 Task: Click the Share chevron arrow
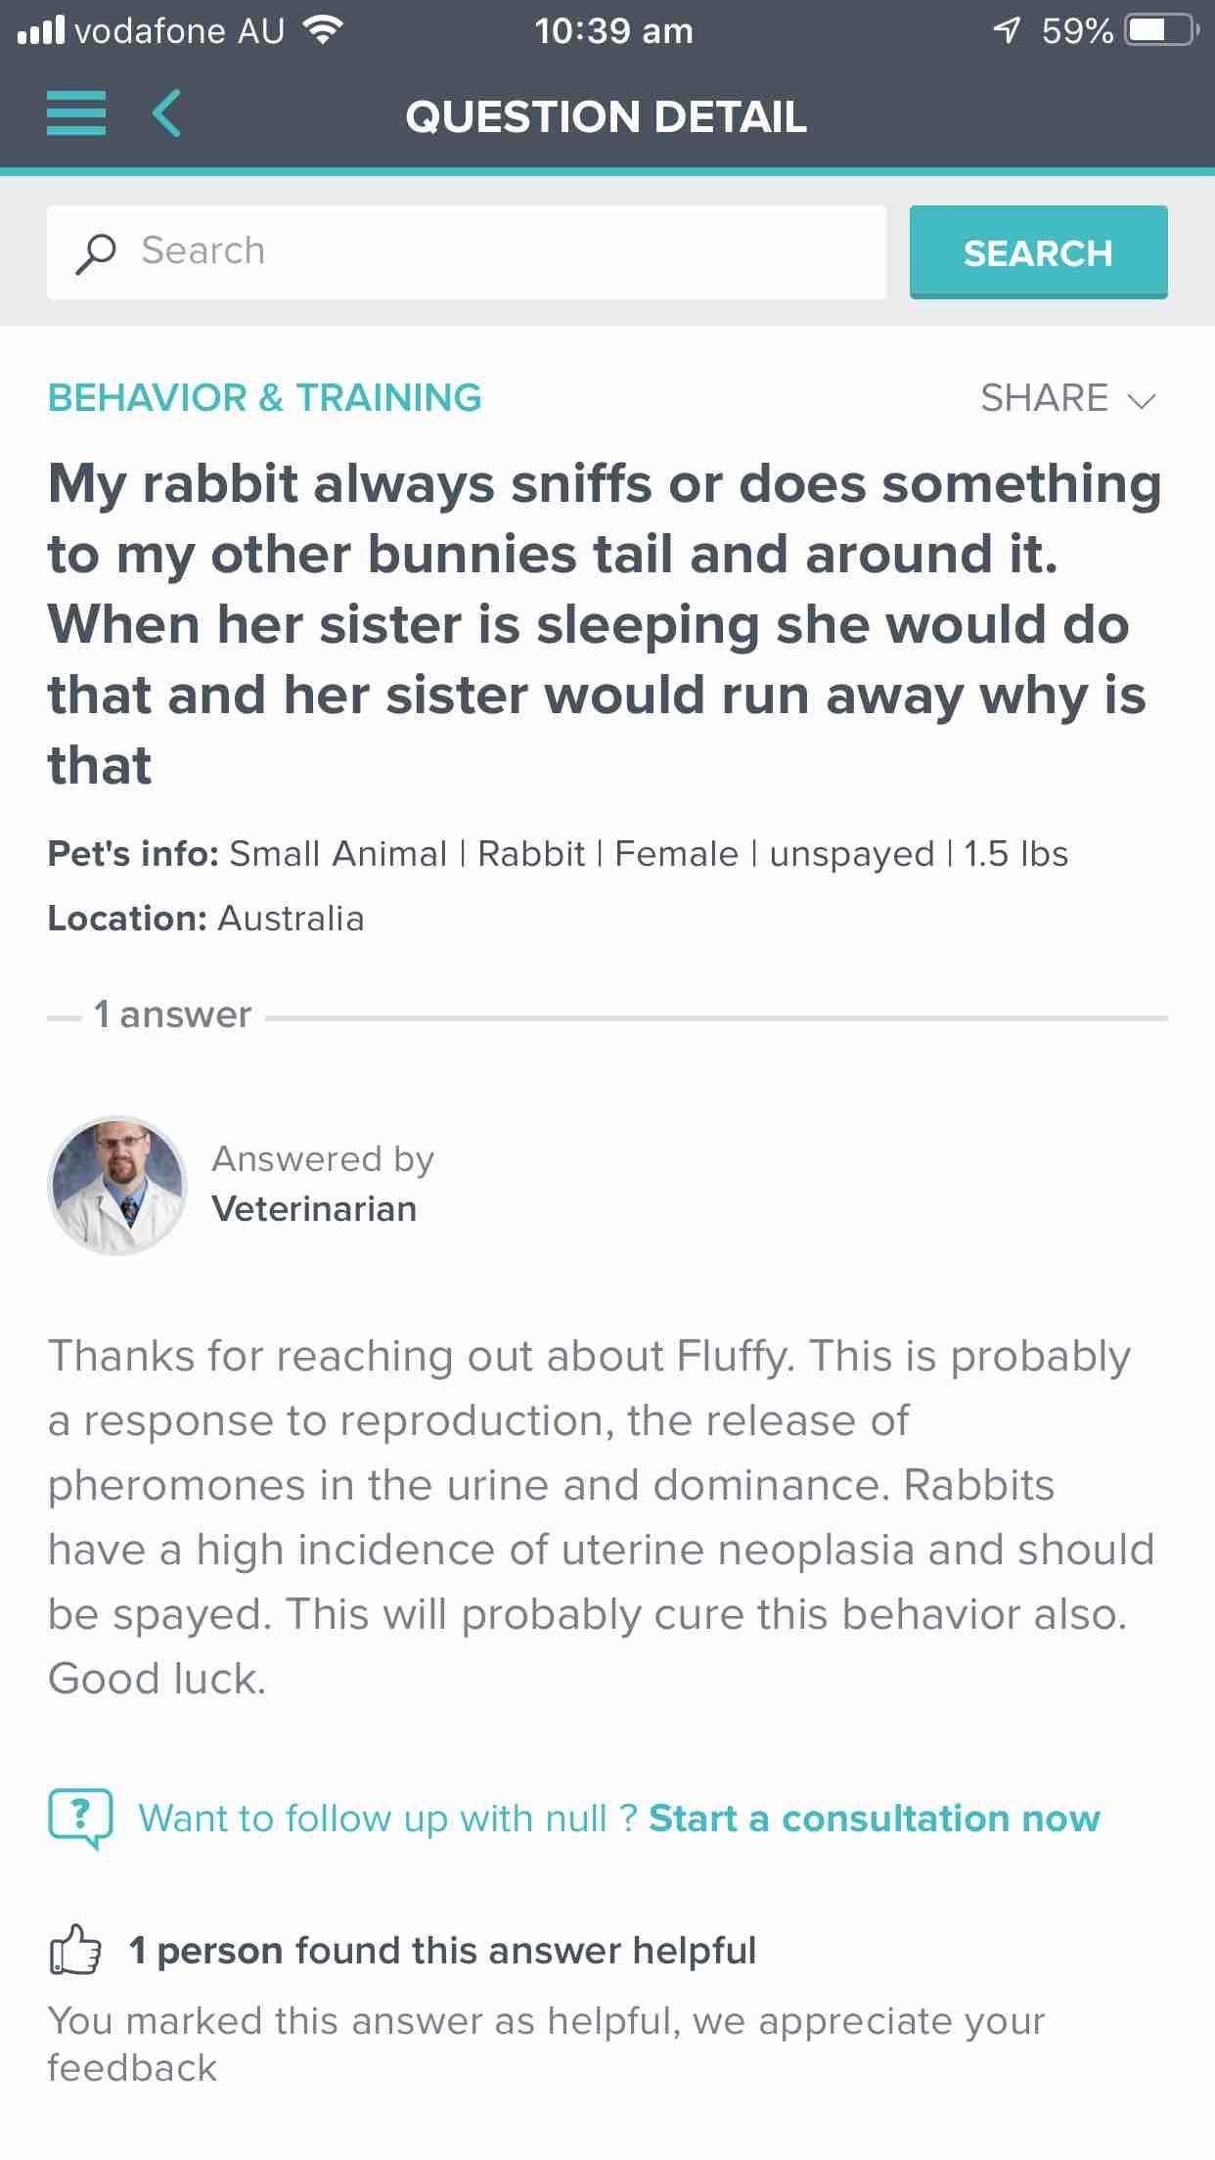point(1141,400)
